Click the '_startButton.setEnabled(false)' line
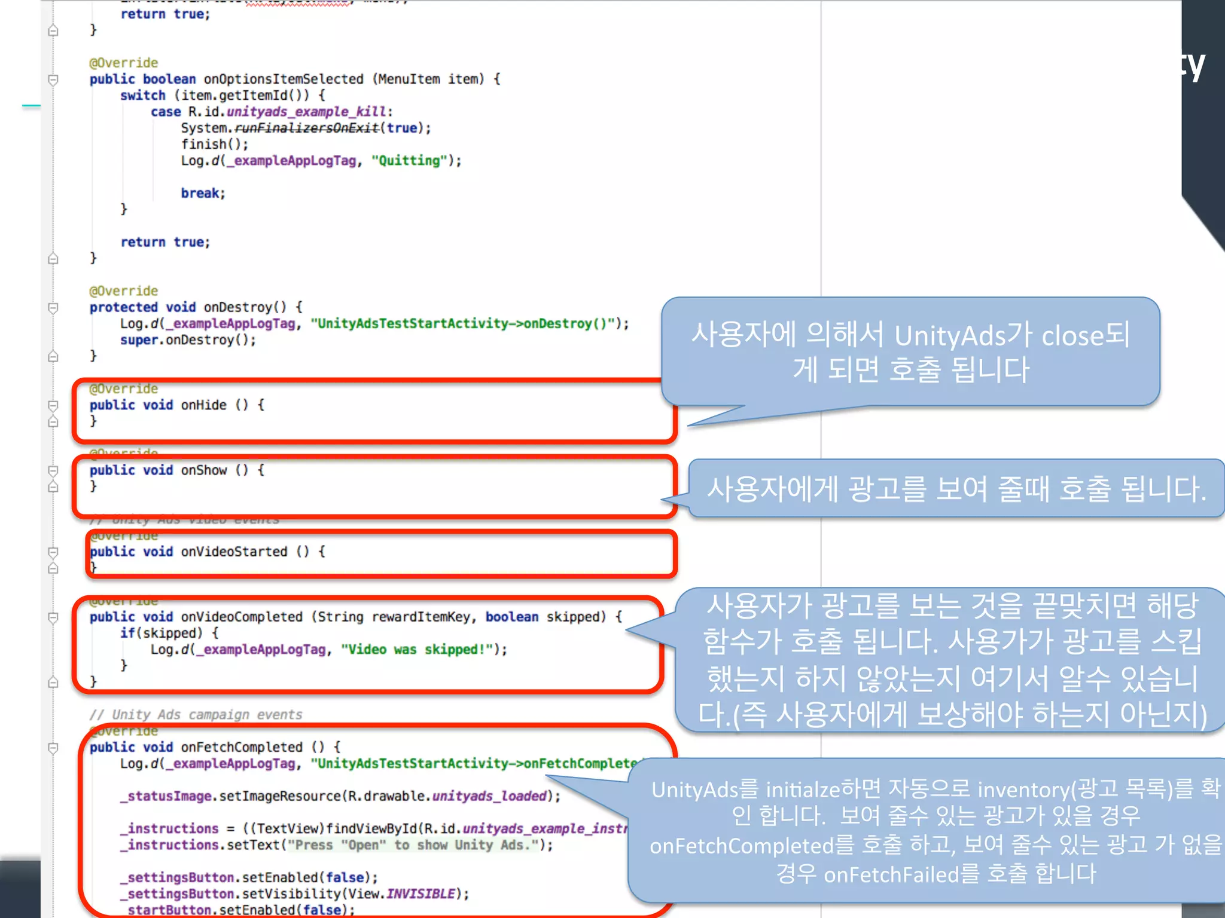The image size is (1225, 918). coord(237,910)
